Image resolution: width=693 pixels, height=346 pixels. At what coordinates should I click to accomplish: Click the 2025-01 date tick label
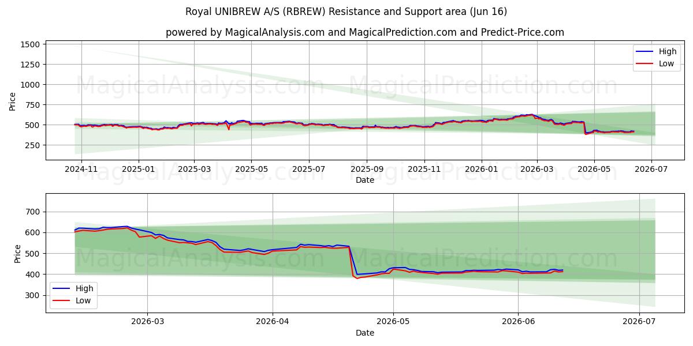point(138,168)
